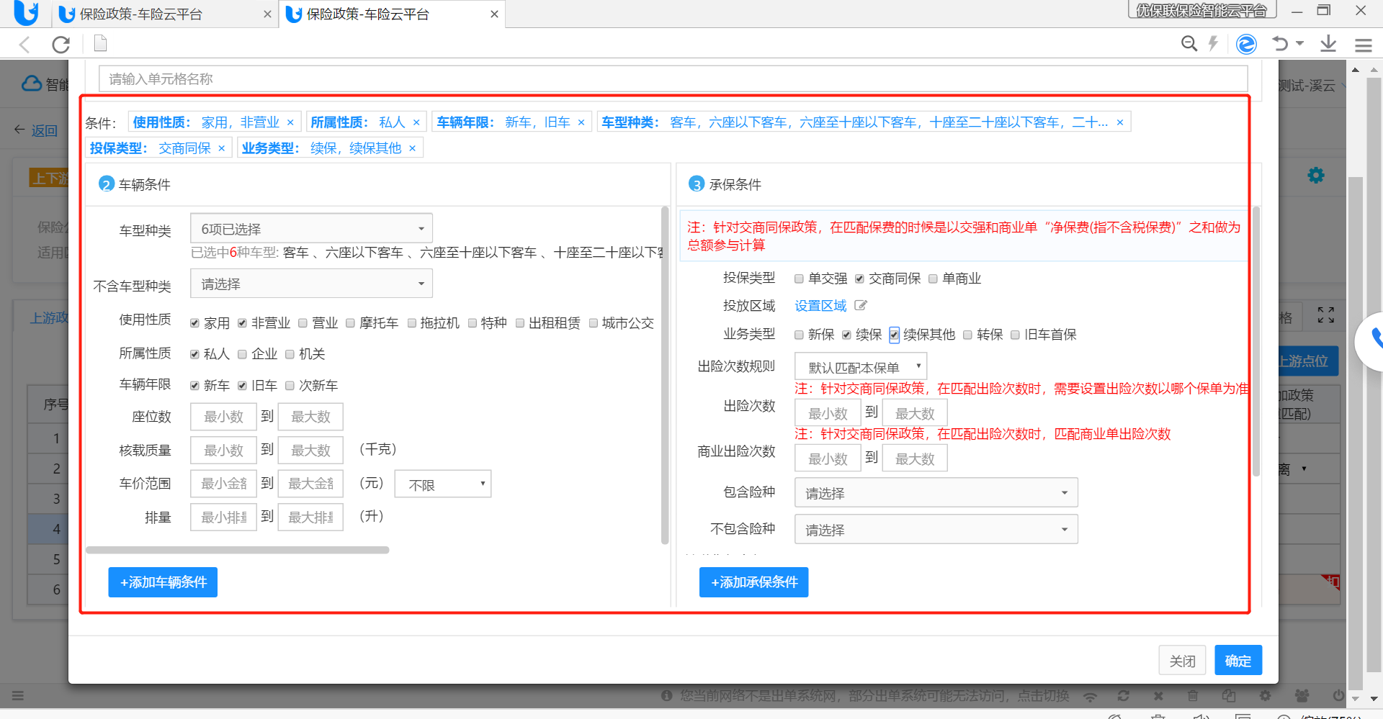Click the 核载质量 最大数 input

(x=310, y=451)
